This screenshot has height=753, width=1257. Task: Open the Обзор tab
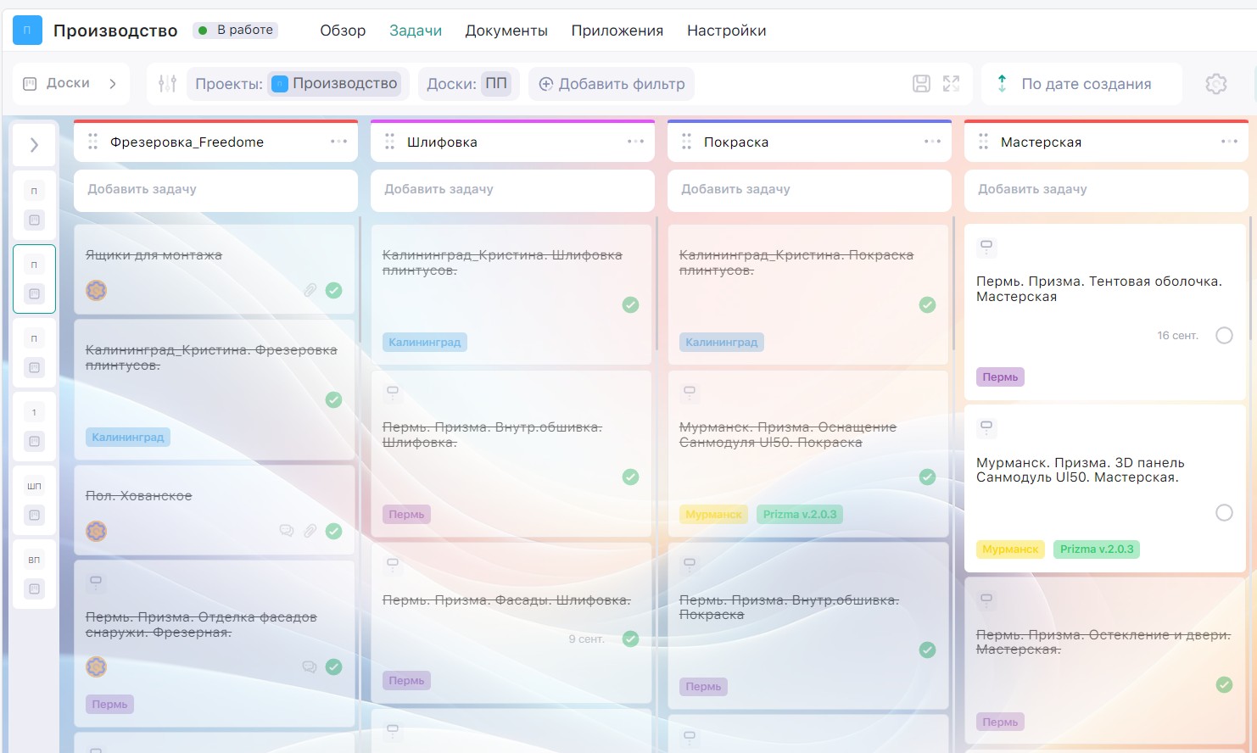pos(343,31)
